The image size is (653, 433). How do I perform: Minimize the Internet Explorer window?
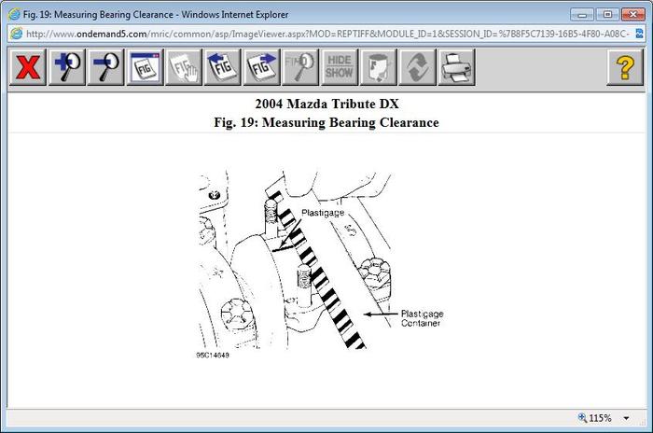point(582,15)
